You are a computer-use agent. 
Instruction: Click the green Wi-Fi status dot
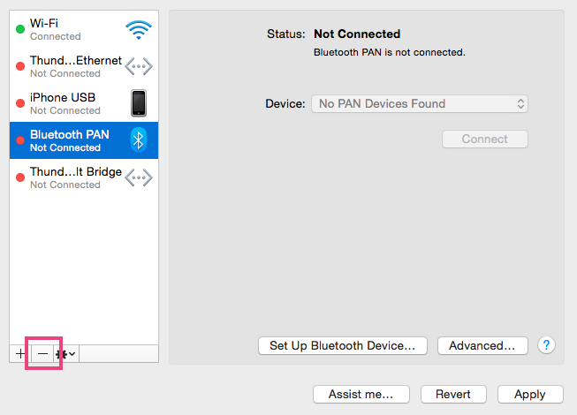click(x=20, y=29)
